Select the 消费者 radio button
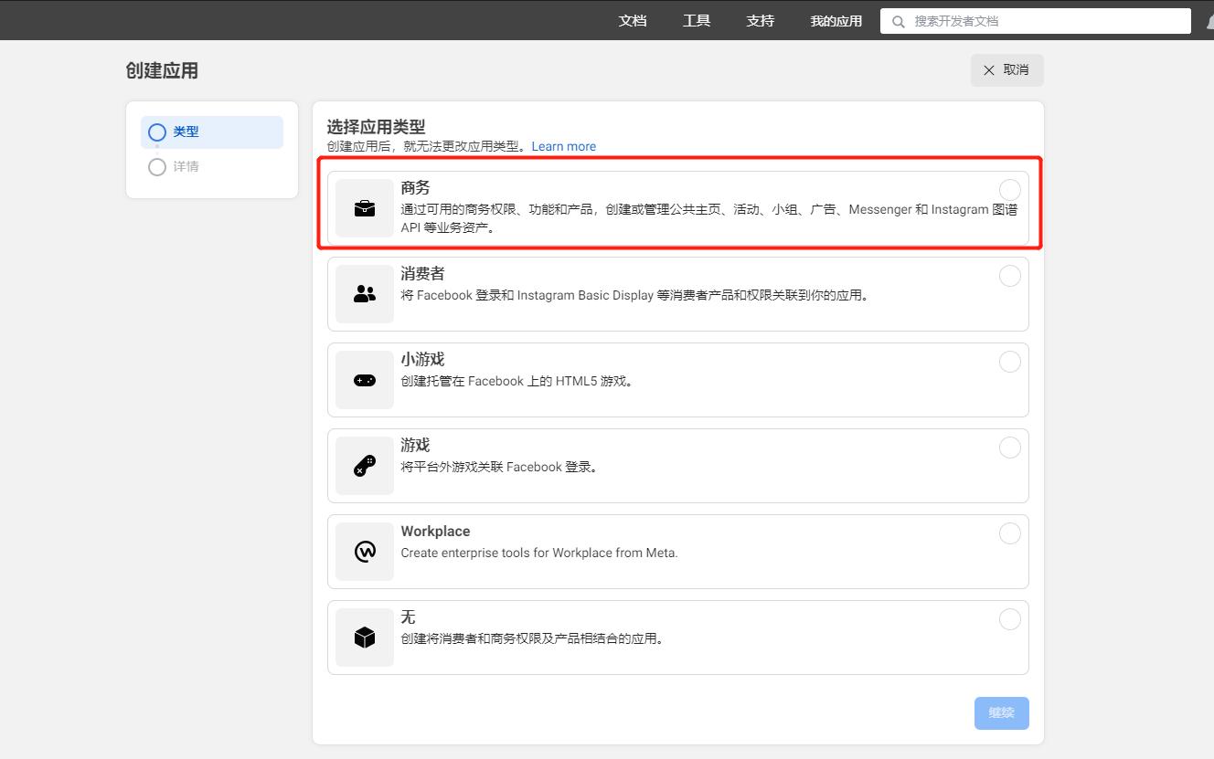The width and height of the screenshot is (1214, 759). [x=1009, y=276]
